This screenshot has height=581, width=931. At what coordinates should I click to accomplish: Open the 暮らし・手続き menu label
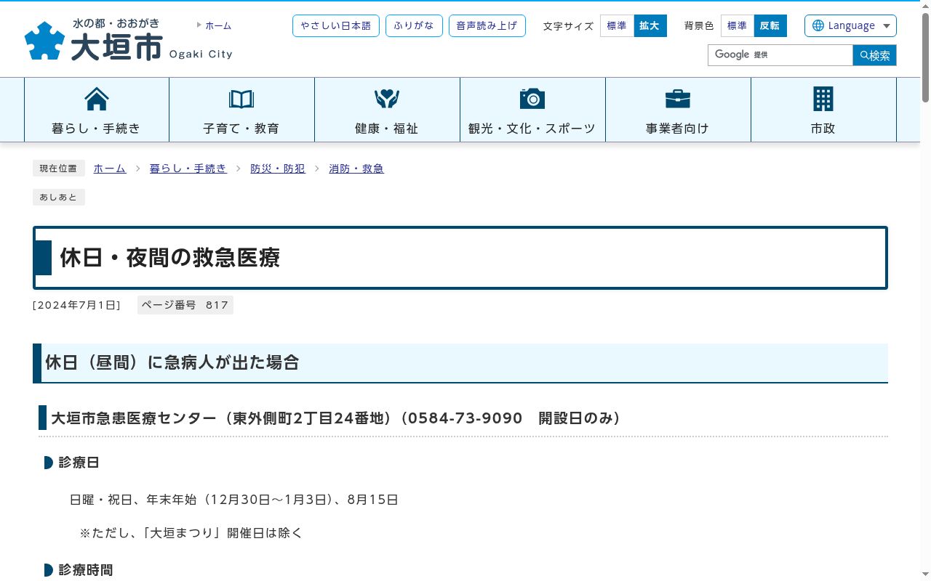96,129
